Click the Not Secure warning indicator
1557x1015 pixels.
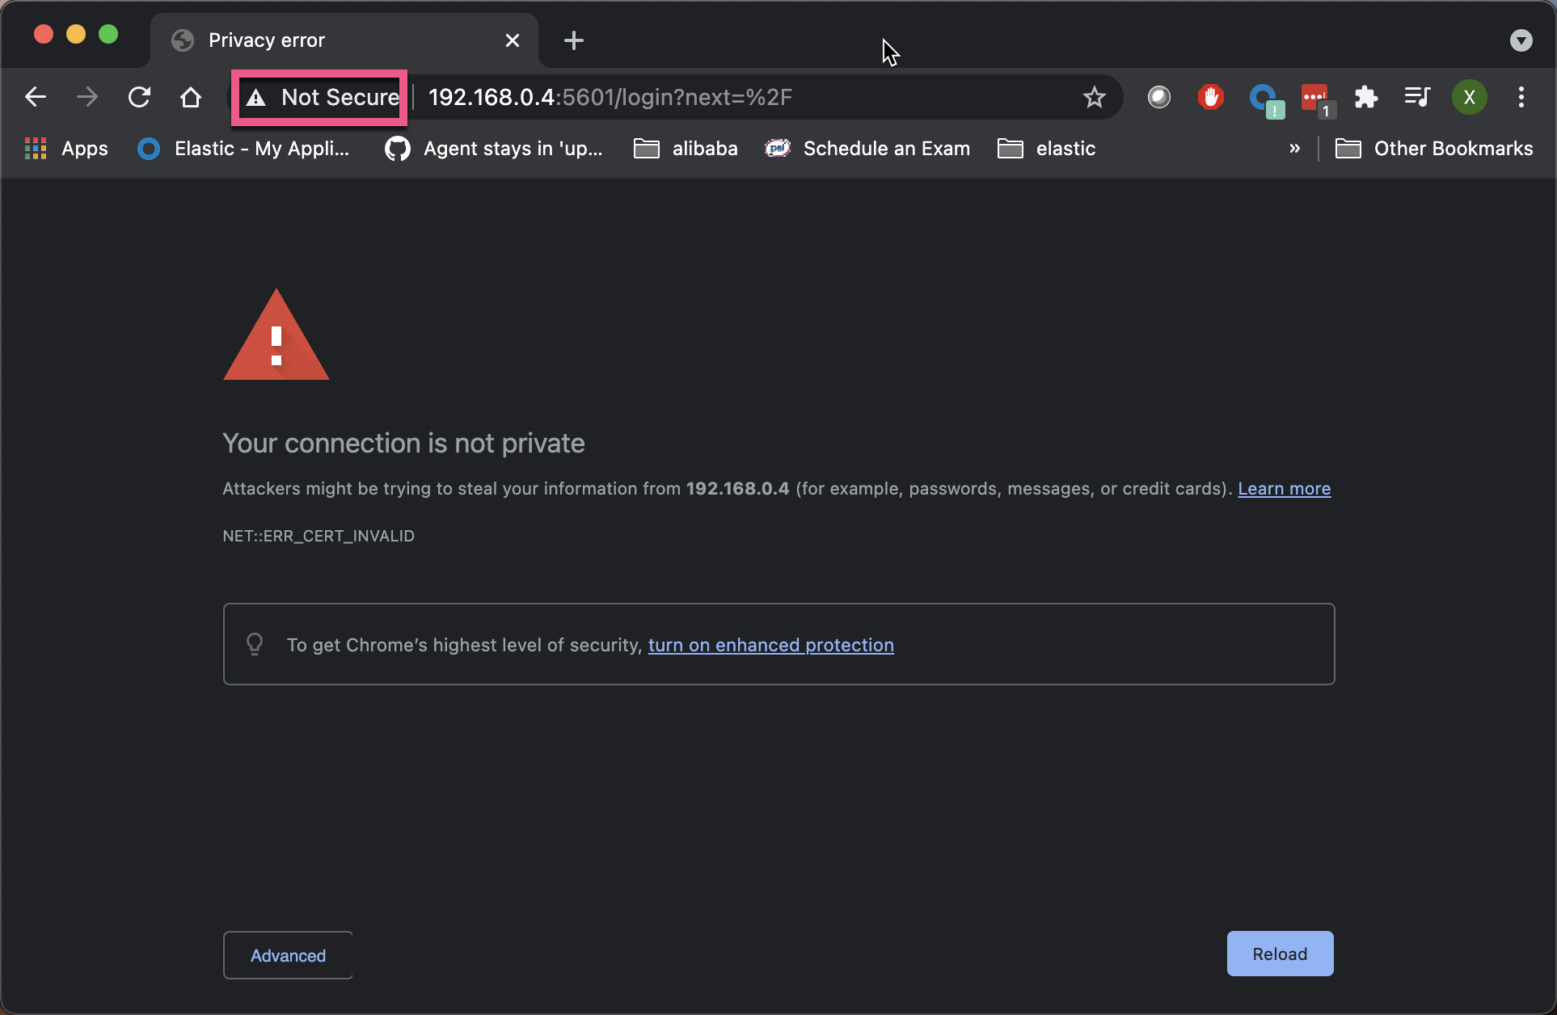tap(319, 97)
